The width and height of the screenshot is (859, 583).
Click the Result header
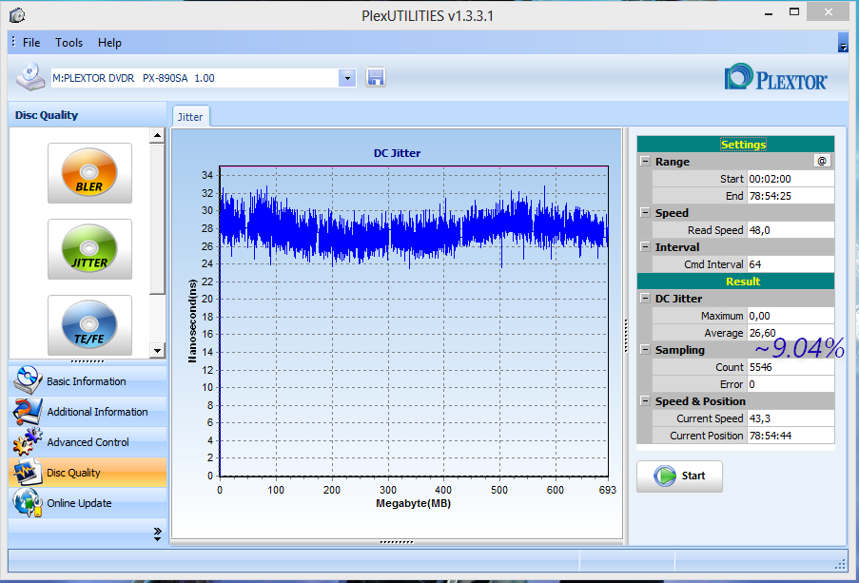pyautogui.click(x=735, y=282)
